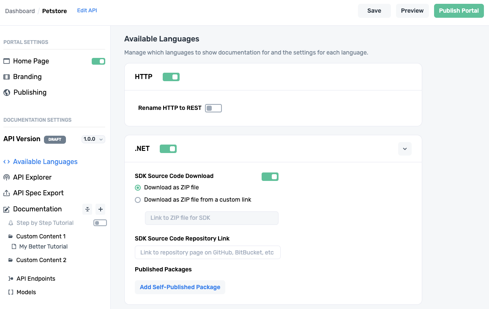This screenshot has height=309, width=489.
Task: Click the Home Page window icon
Action: click(6, 61)
